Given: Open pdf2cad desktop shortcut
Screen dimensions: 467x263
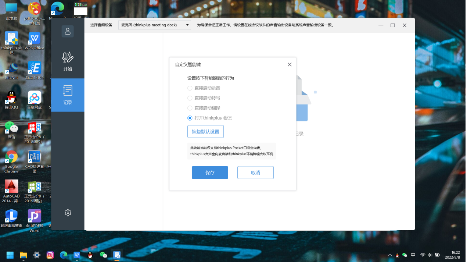Looking at the screenshot, I should [35, 14].
